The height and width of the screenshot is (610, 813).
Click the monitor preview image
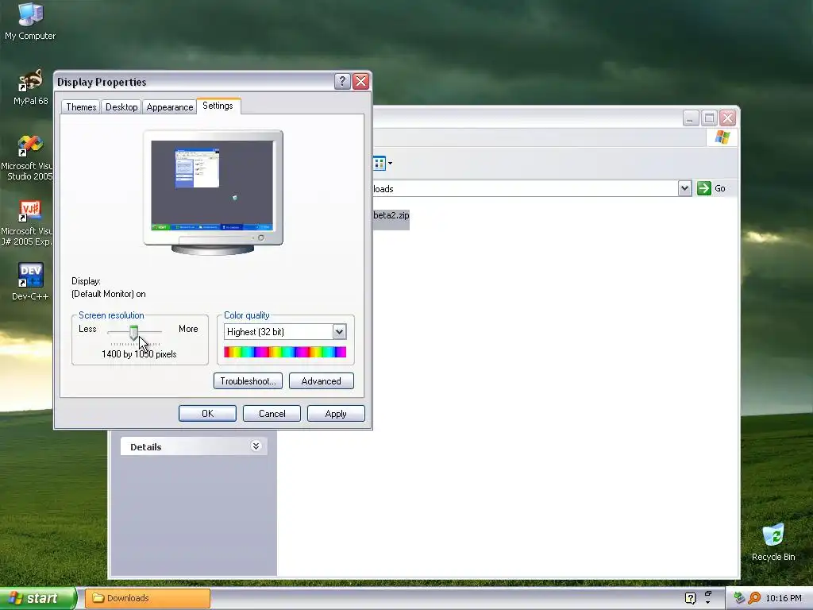(213, 192)
